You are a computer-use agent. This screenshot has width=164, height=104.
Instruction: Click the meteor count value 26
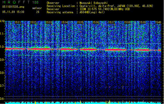[x=38, y=12]
